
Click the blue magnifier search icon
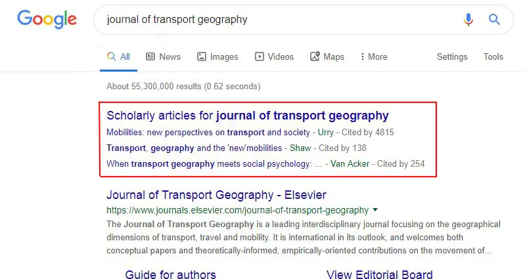coord(494,20)
